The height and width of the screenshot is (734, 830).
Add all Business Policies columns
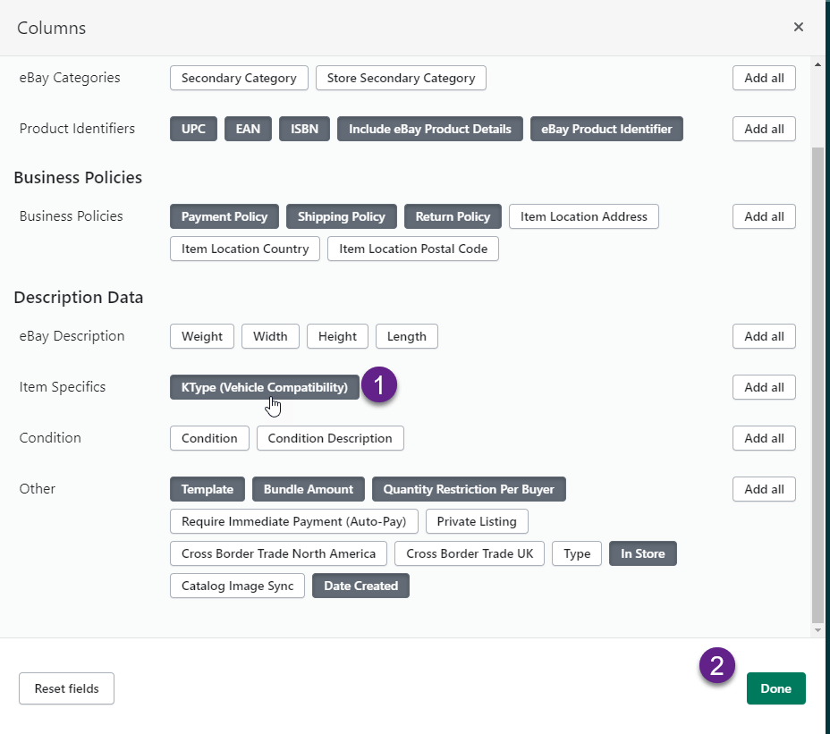(764, 216)
